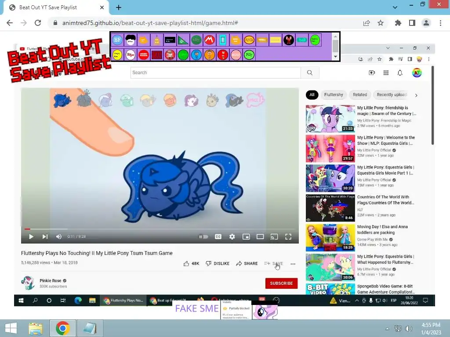
Task: Open File Explorer from Windows taskbar
Action: point(36,328)
